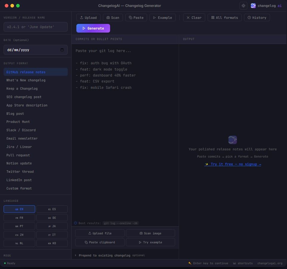The height and width of the screenshot is (269, 287).
Task: Click the Paste button in the toolbar
Action: (136, 18)
